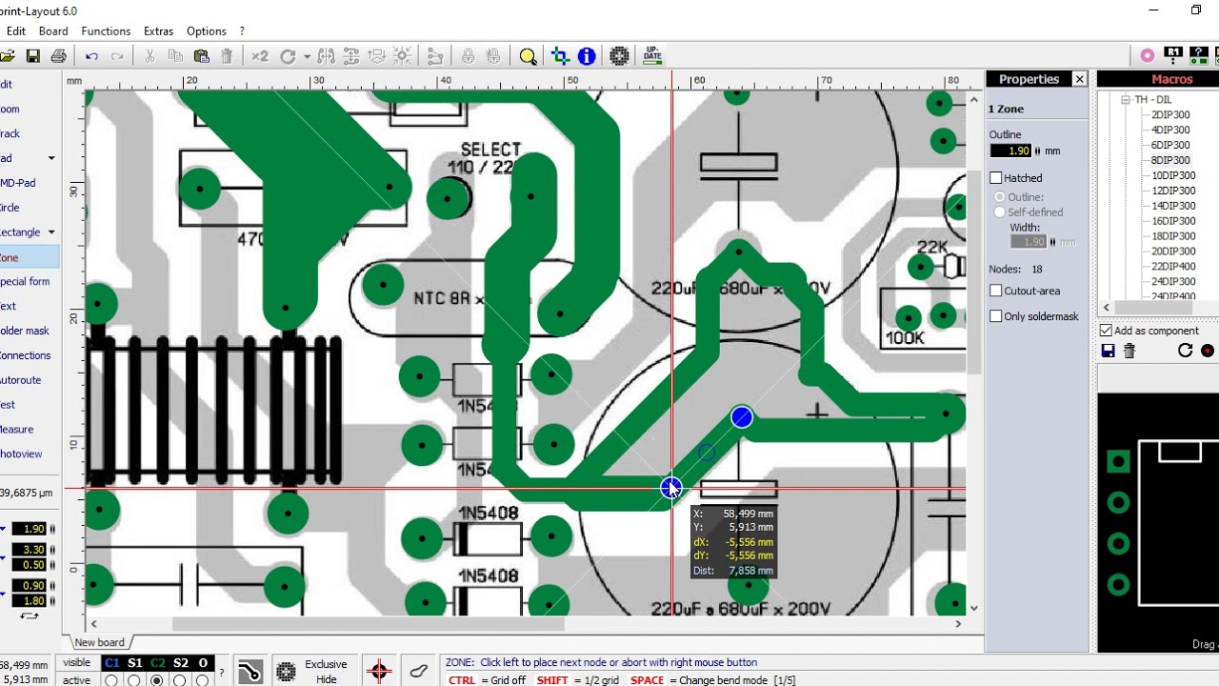Click the rubber band icon at the bottom
1219x686 pixels.
(x=418, y=671)
